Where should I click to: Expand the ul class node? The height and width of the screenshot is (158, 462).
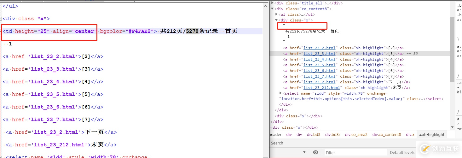coord(276,15)
